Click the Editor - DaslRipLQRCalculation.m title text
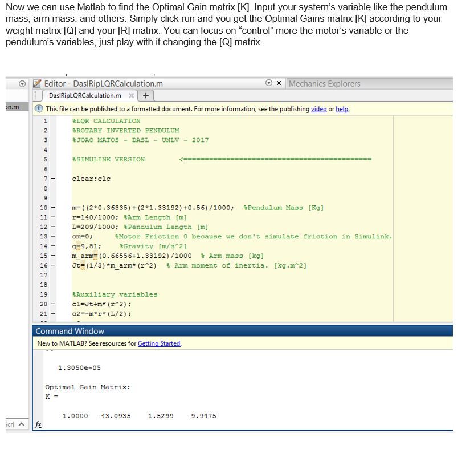The width and height of the screenshot is (466, 453). (104, 84)
